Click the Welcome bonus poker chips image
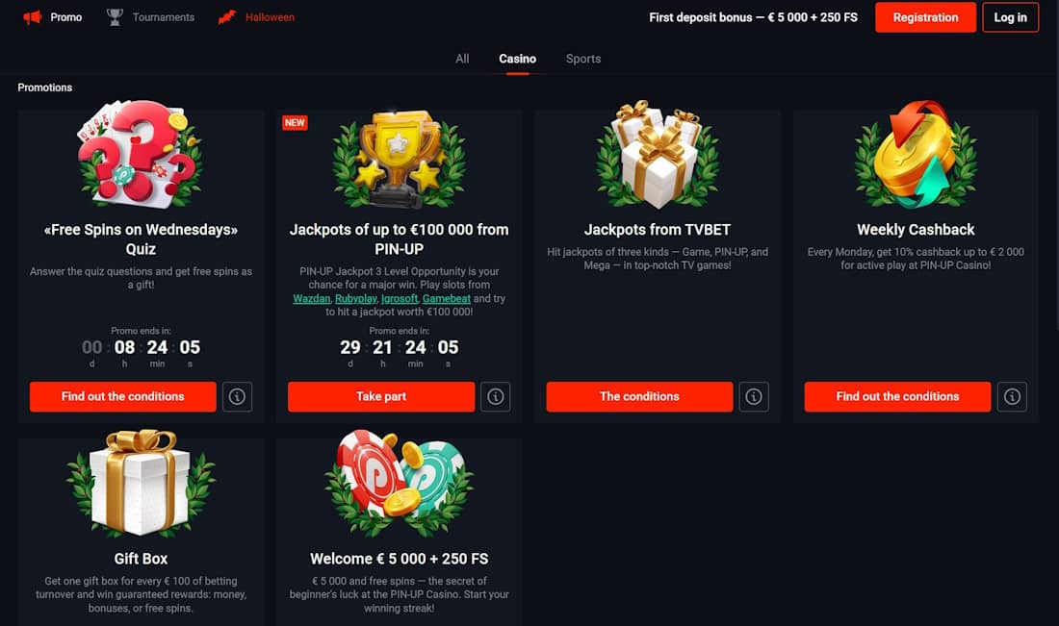The height and width of the screenshot is (626, 1059). tap(400, 483)
